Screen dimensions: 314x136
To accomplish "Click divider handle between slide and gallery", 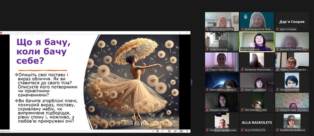I will coord(191,82).
